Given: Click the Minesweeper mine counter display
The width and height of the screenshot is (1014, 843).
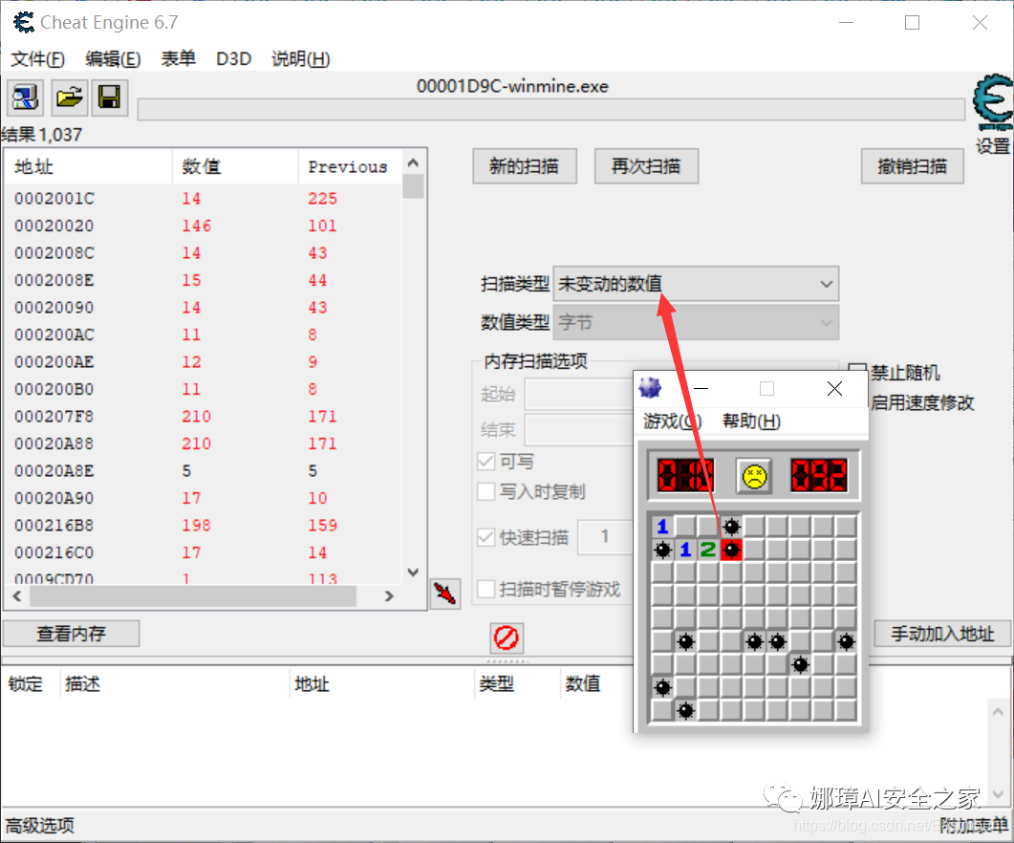Looking at the screenshot, I should click(685, 476).
